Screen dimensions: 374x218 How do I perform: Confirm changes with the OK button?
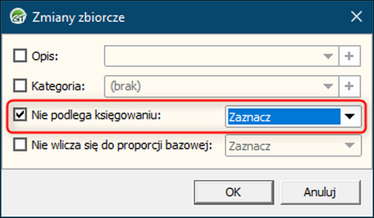(234, 192)
